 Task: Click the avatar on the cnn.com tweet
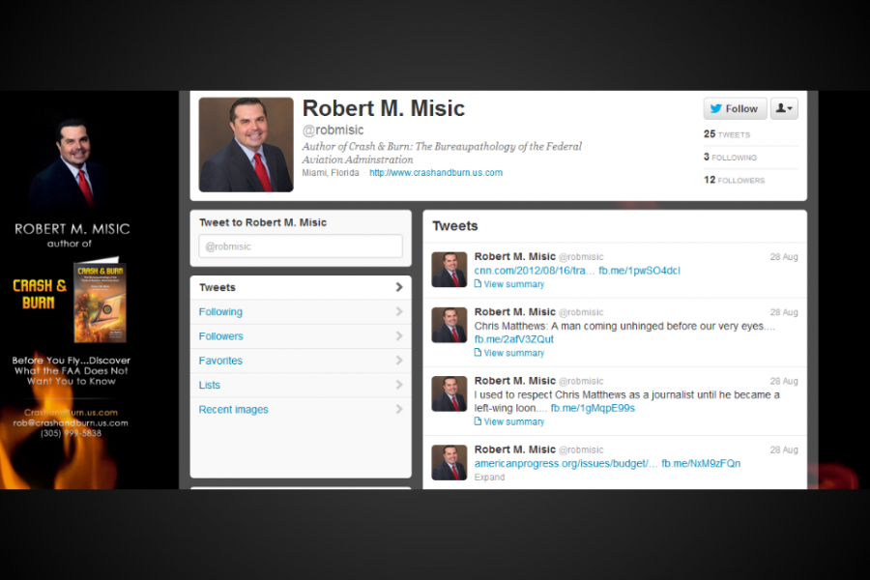click(x=449, y=269)
